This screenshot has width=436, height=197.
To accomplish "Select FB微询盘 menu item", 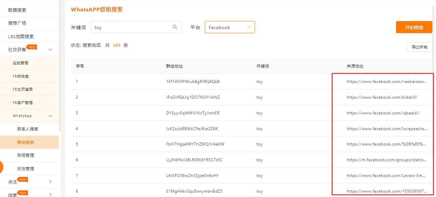I will click(x=20, y=76).
